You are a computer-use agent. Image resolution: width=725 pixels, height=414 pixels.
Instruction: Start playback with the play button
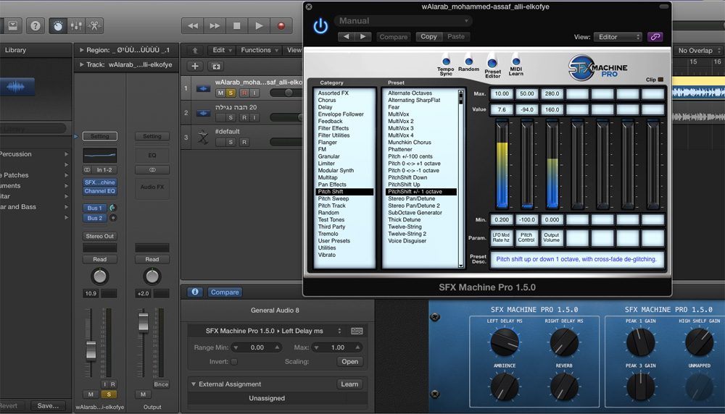259,26
